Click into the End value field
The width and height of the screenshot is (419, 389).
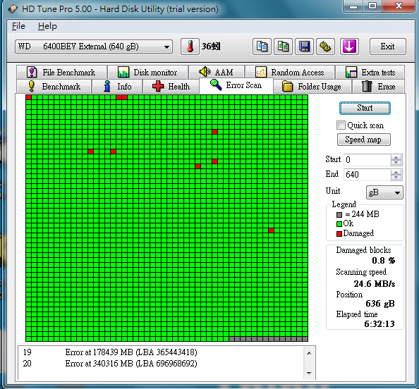368,175
